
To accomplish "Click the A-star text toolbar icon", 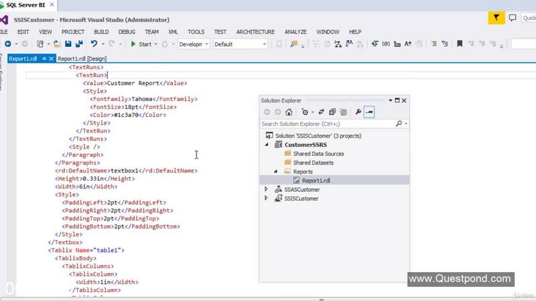I will click(x=408, y=43).
